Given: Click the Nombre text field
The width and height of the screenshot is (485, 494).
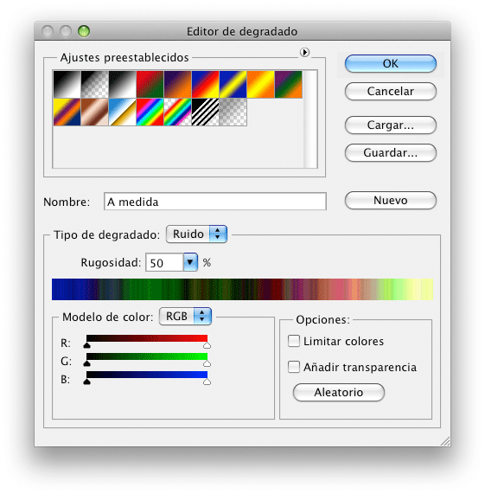Looking at the screenshot, I should click(x=215, y=202).
